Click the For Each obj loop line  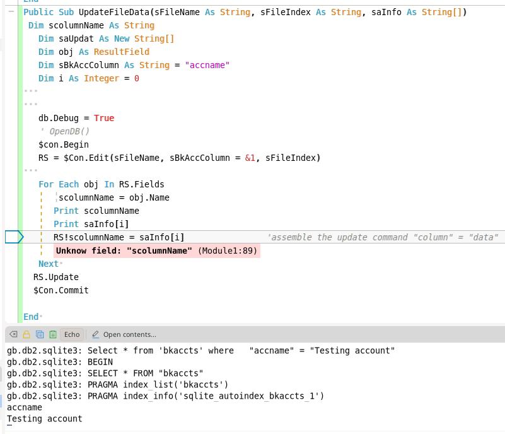tap(101, 184)
